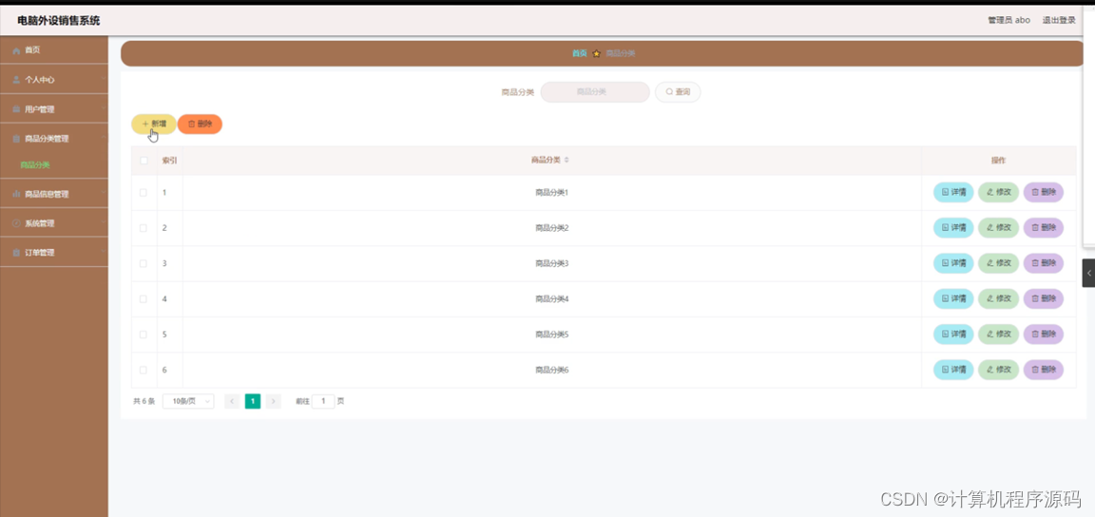Viewport: 1095px width, 517px height.
Task: Select the 商品分类 submenu item
Action: (35, 165)
